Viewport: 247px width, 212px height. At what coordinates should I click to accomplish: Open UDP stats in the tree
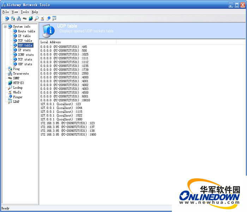(x=25, y=64)
